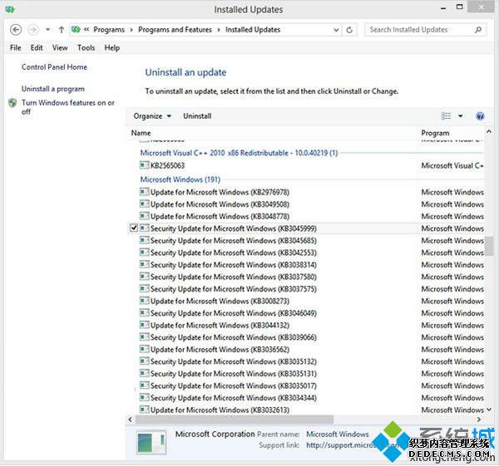Click Programs and Features breadcrumb
The image size is (499, 466).
(175, 30)
